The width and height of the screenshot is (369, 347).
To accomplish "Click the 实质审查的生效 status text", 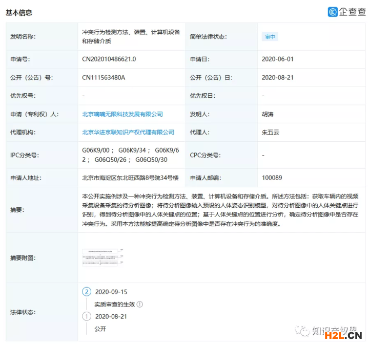I will pos(114,304).
